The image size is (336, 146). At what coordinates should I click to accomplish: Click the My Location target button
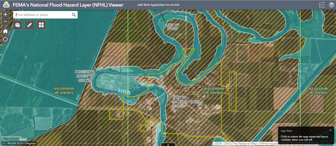pyautogui.click(x=5, y=39)
